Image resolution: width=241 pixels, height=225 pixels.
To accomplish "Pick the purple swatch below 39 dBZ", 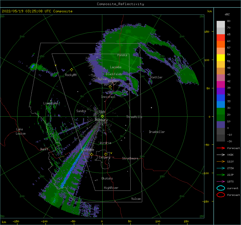I will point(221,91).
